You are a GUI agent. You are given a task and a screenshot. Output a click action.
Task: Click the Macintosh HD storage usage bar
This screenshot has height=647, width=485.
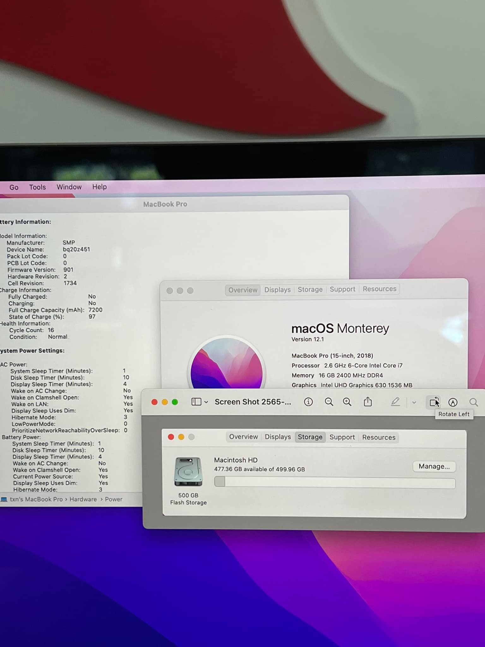(335, 482)
